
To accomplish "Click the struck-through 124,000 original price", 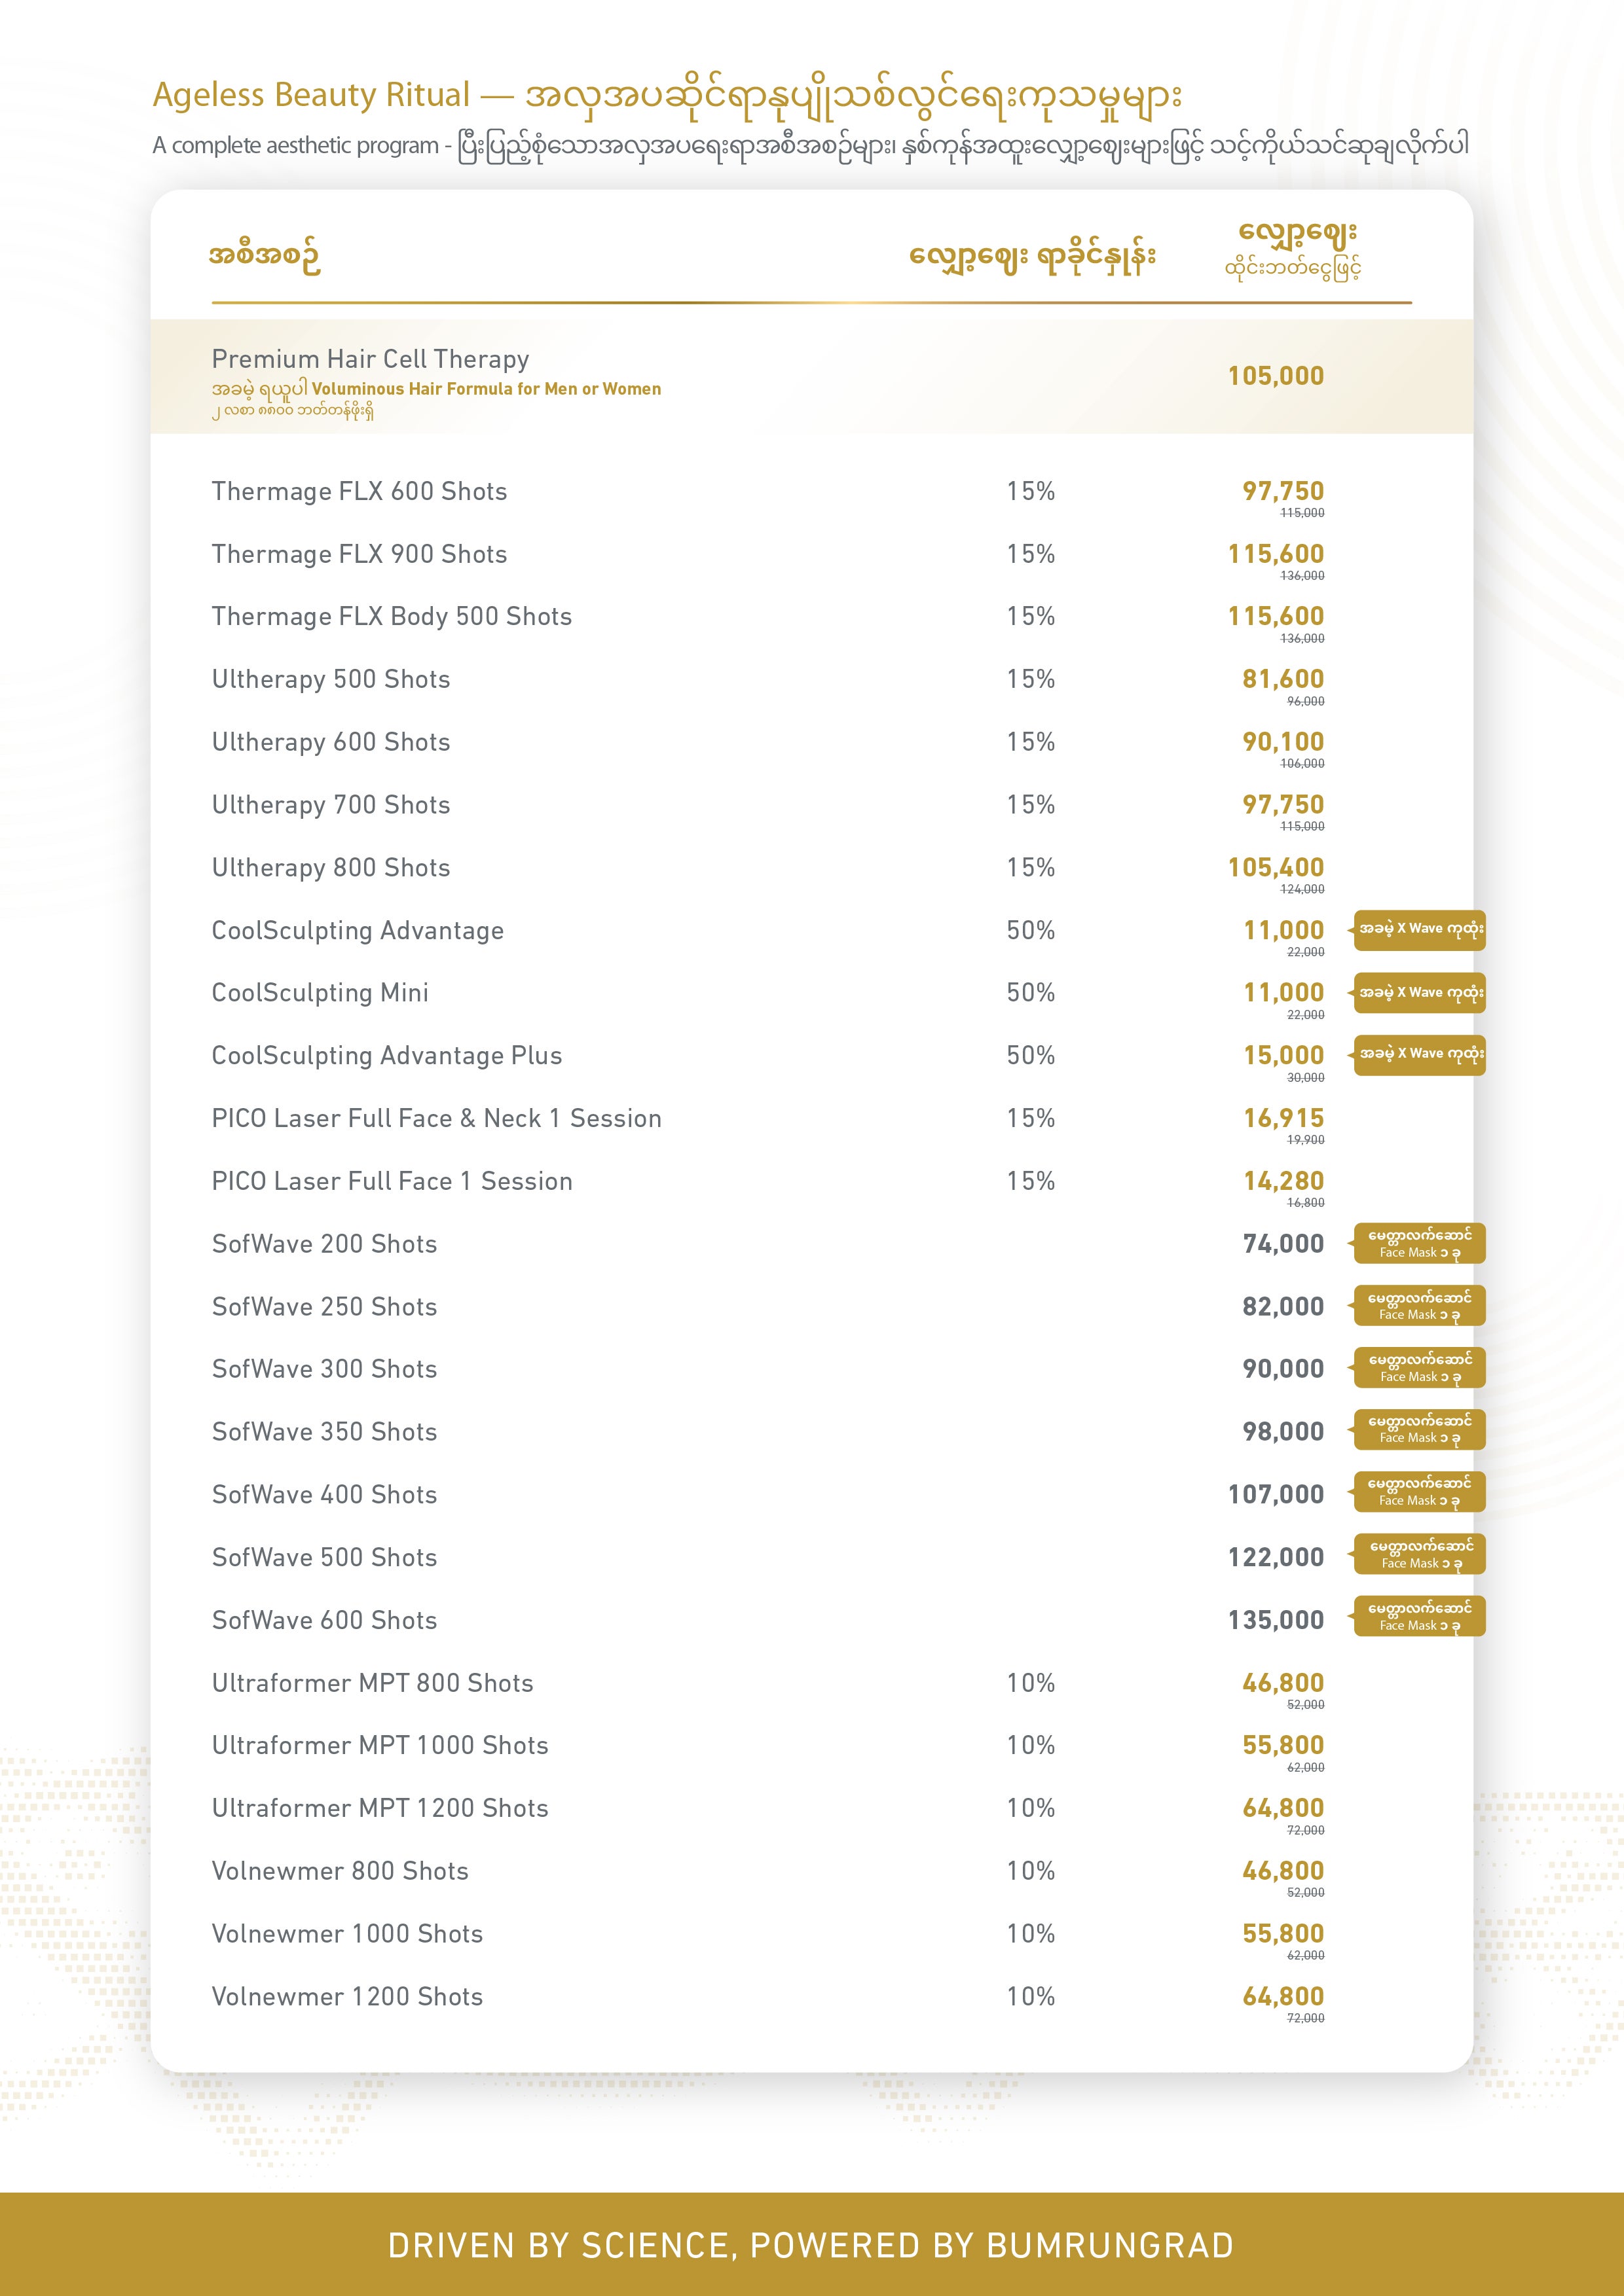I will [1302, 889].
